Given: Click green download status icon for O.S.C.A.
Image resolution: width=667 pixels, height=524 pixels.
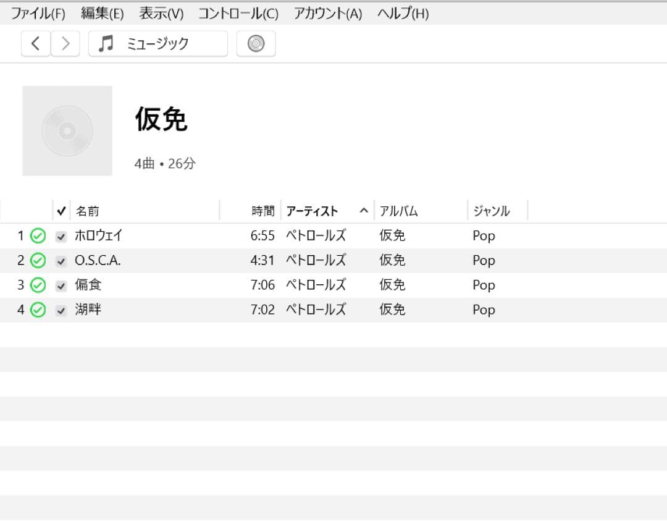Looking at the screenshot, I should 38,261.
